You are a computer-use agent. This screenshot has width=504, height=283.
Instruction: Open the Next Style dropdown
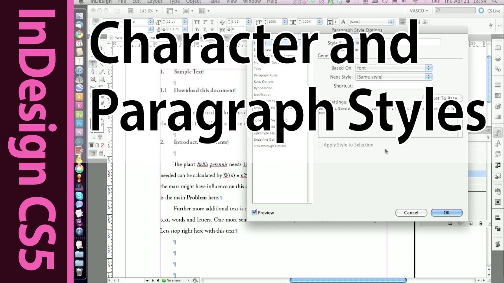393,77
